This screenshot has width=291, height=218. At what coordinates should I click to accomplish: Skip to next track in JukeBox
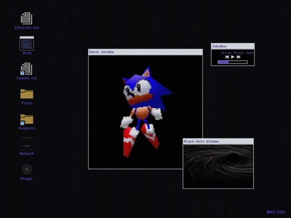239,57
